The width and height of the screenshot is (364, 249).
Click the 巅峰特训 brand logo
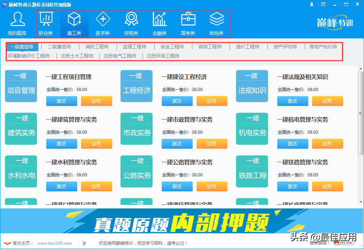tap(335, 22)
